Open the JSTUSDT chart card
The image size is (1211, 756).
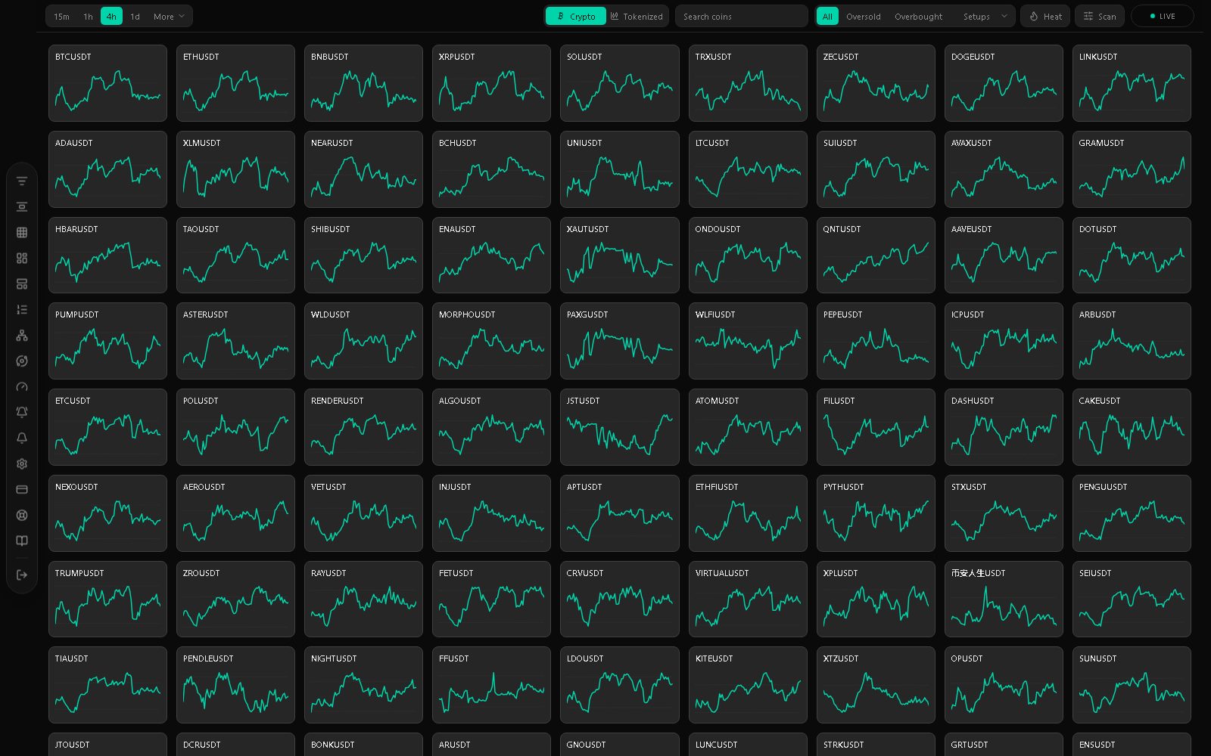tap(619, 427)
